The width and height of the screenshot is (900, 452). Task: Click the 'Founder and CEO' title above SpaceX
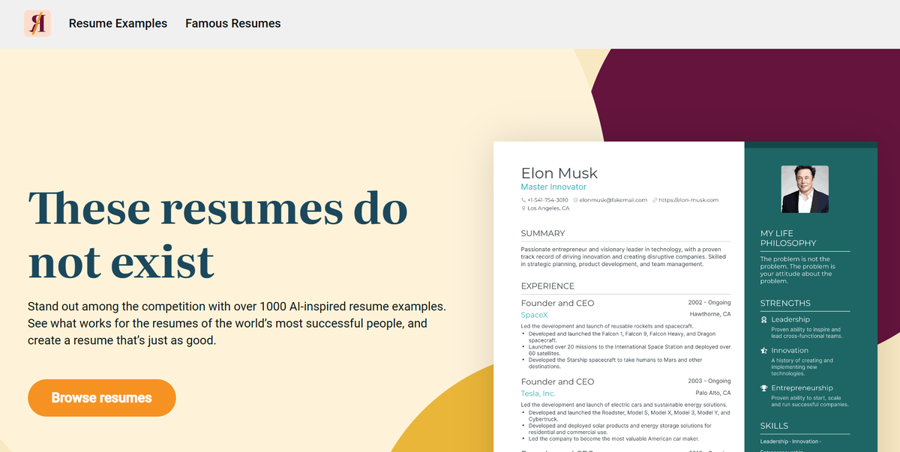(x=557, y=303)
